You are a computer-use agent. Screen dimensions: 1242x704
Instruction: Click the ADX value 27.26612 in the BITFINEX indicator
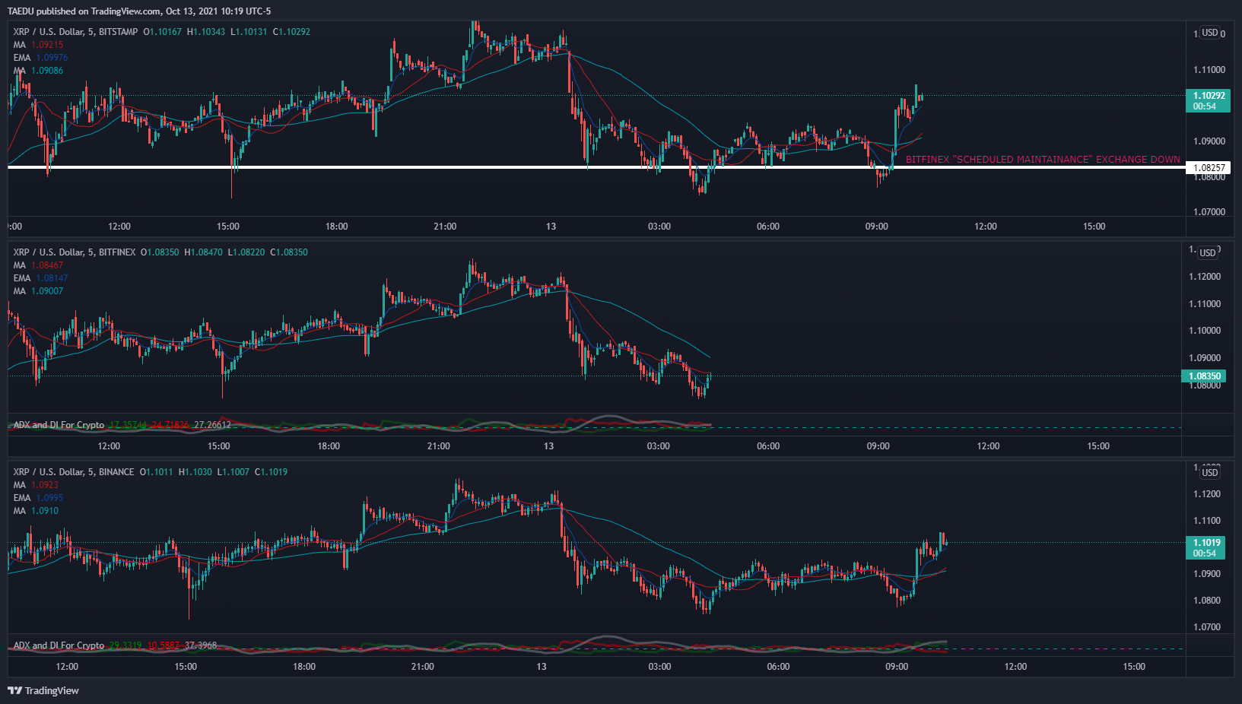[212, 425]
